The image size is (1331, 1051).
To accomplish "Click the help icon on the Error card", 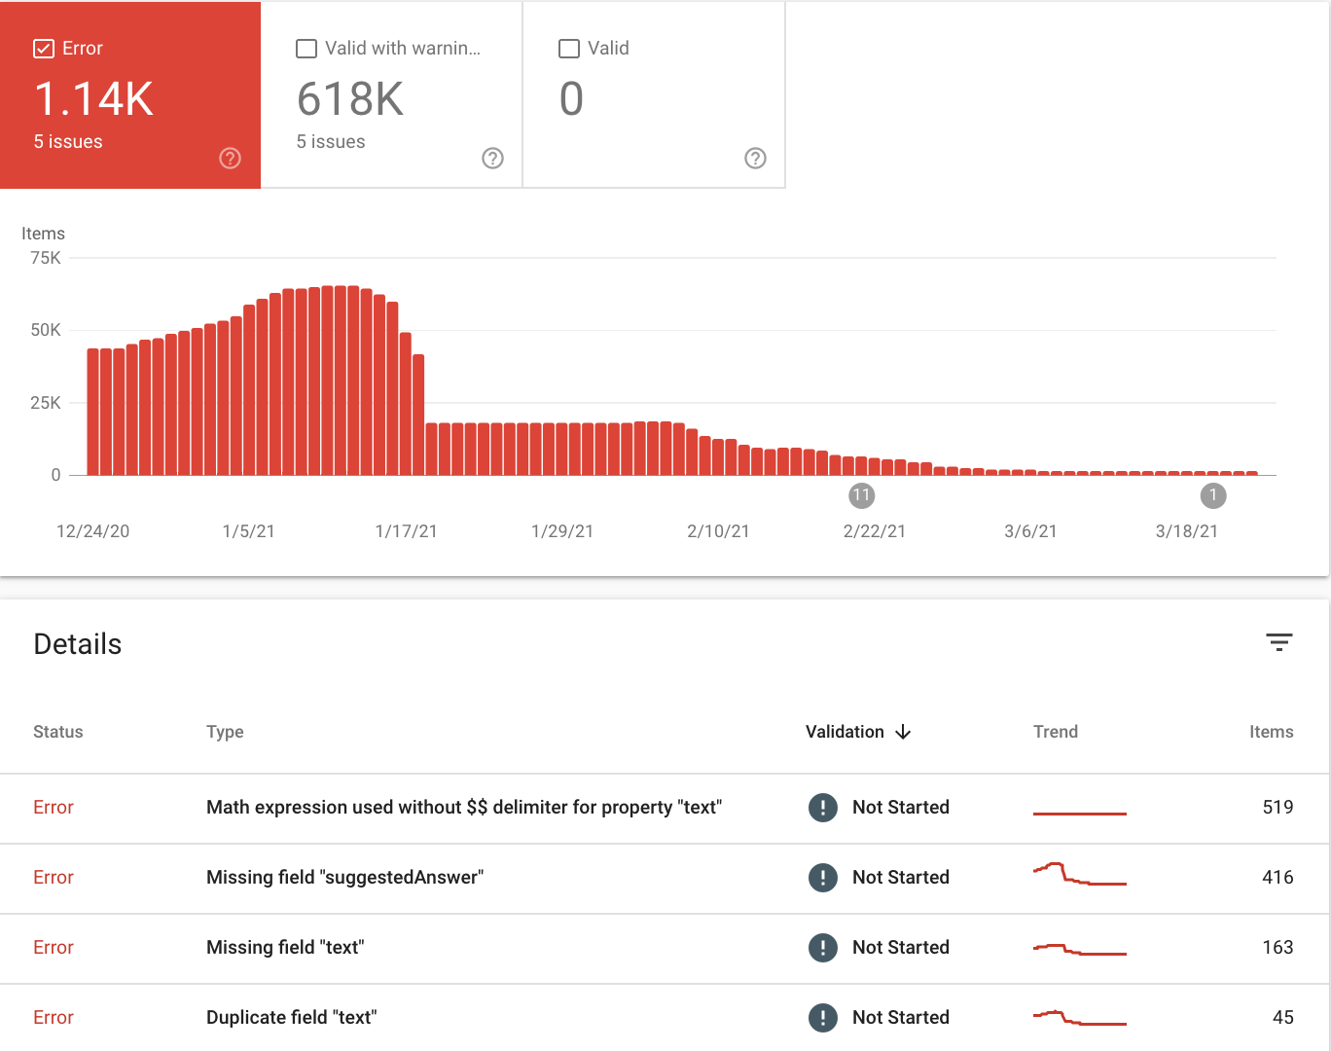I will pyautogui.click(x=228, y=158).
